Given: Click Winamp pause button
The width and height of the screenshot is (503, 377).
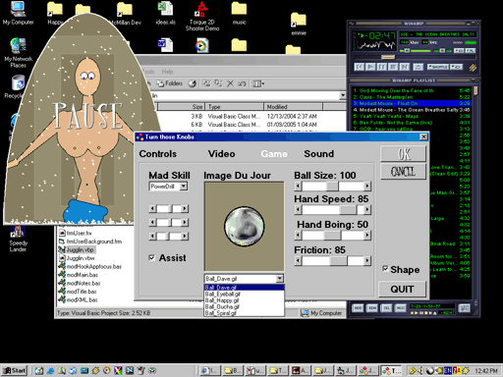Looking at the screenshot, I should 382,67.
